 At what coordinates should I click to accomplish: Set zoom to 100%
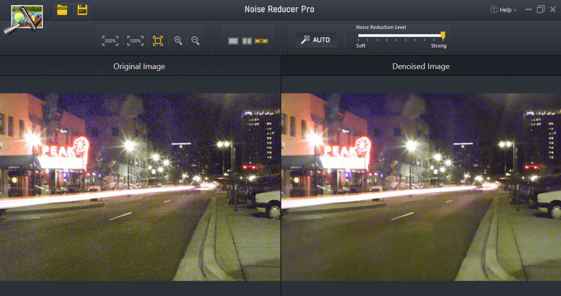tap(135, 41)
